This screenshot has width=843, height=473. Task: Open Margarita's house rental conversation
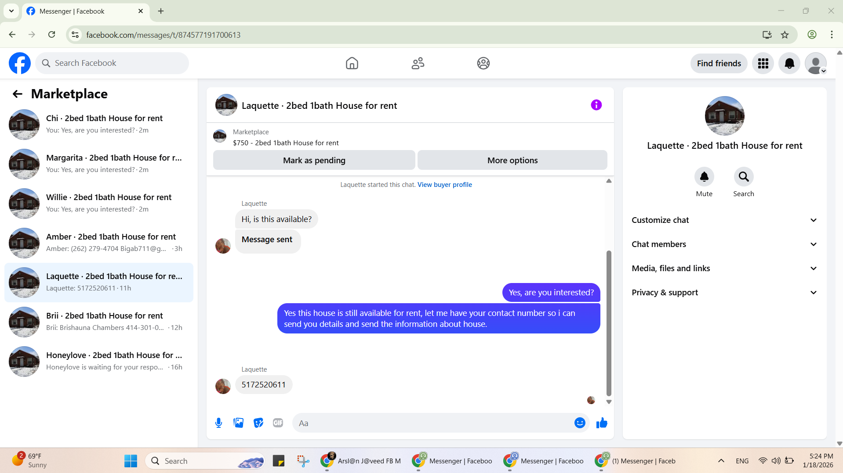coord(99,164)
